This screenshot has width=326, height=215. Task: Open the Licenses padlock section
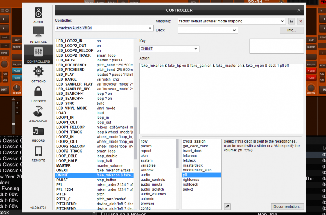(x=38, y=94)
